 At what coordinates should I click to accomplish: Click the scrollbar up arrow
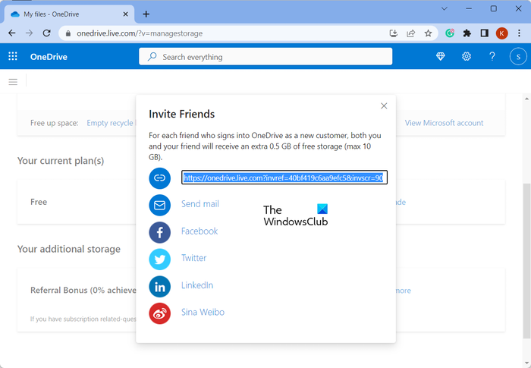tap(526, 99)
